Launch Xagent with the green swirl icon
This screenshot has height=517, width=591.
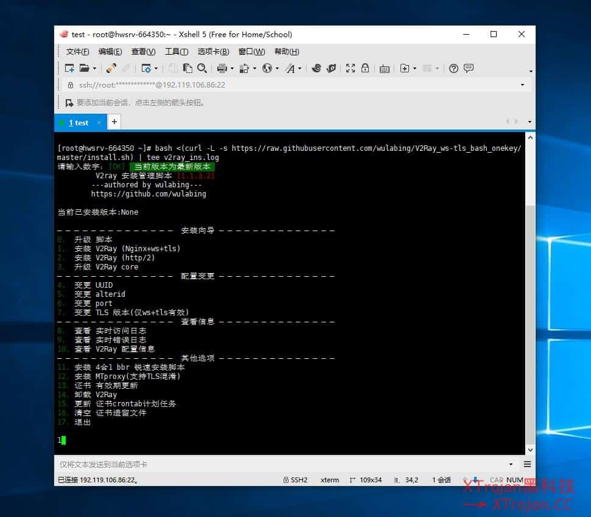331,68
